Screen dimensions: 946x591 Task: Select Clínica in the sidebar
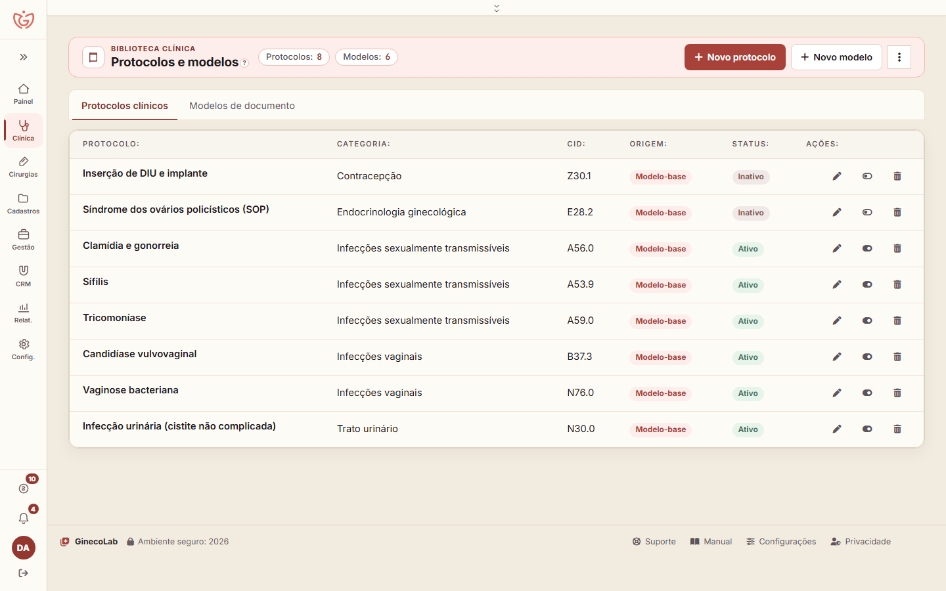(x=23, y=130)
